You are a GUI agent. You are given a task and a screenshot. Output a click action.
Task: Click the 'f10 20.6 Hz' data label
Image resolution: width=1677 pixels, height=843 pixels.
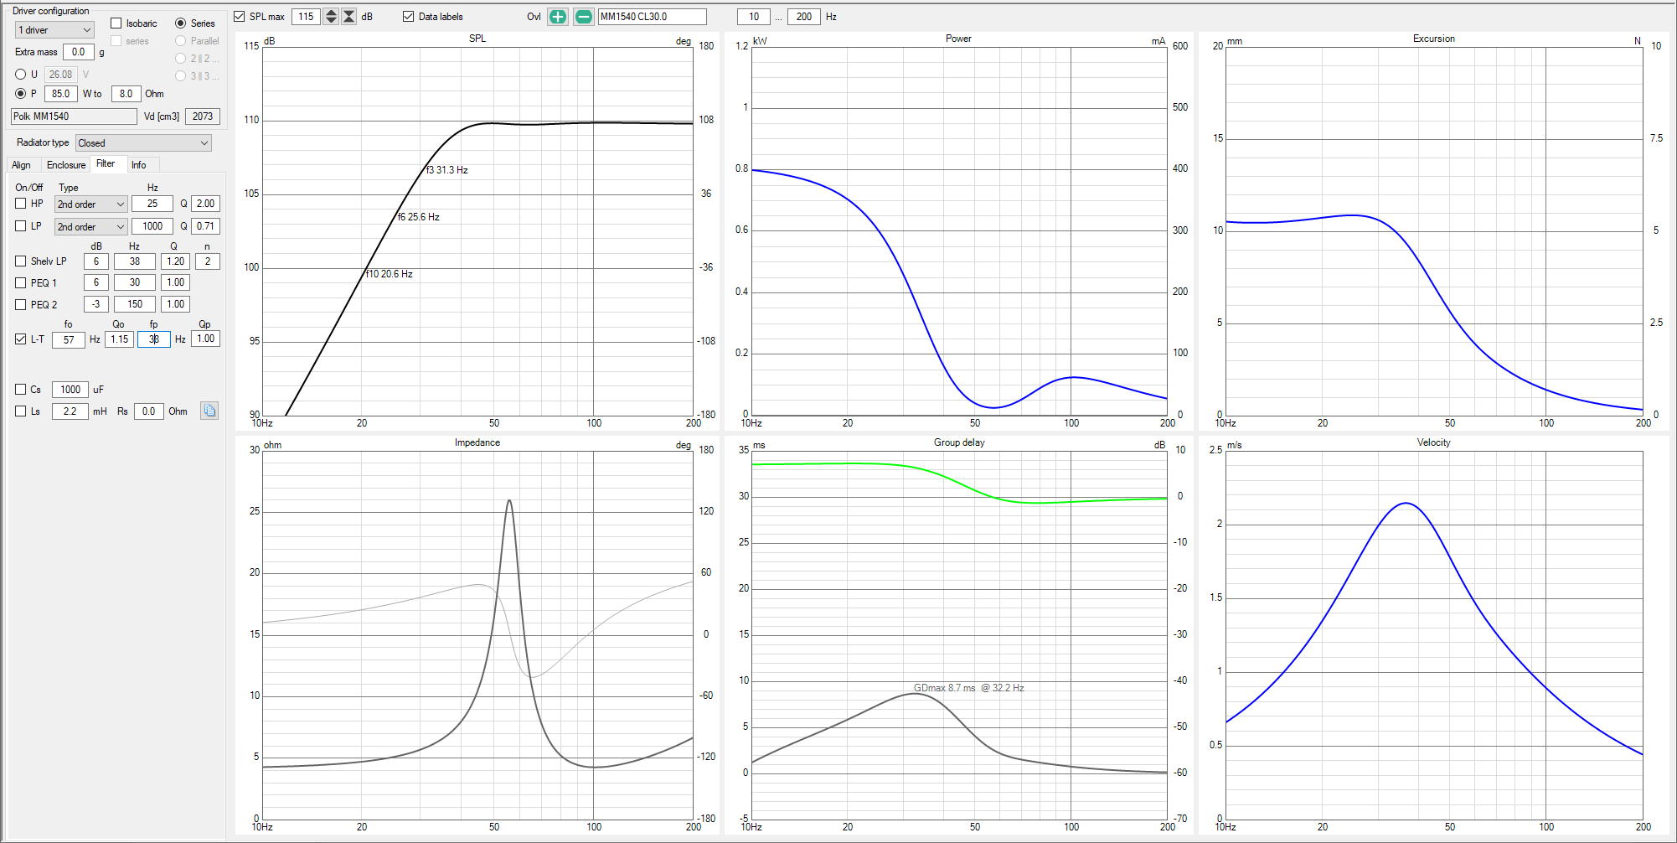[390, 274]
